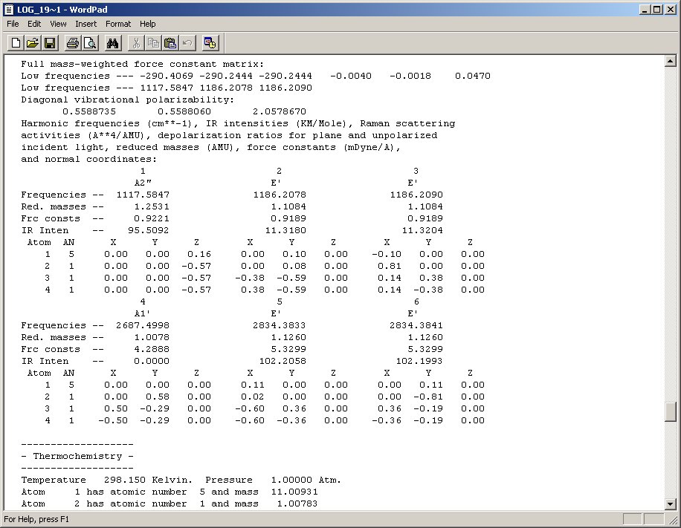Click the Save toolbar icon

(50, 43)
